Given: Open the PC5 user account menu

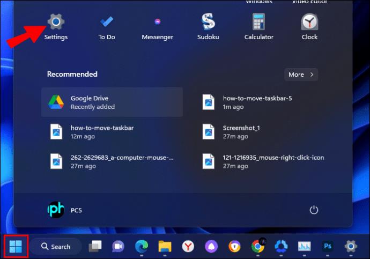Looking at the screenshot, I should point(65,210).
